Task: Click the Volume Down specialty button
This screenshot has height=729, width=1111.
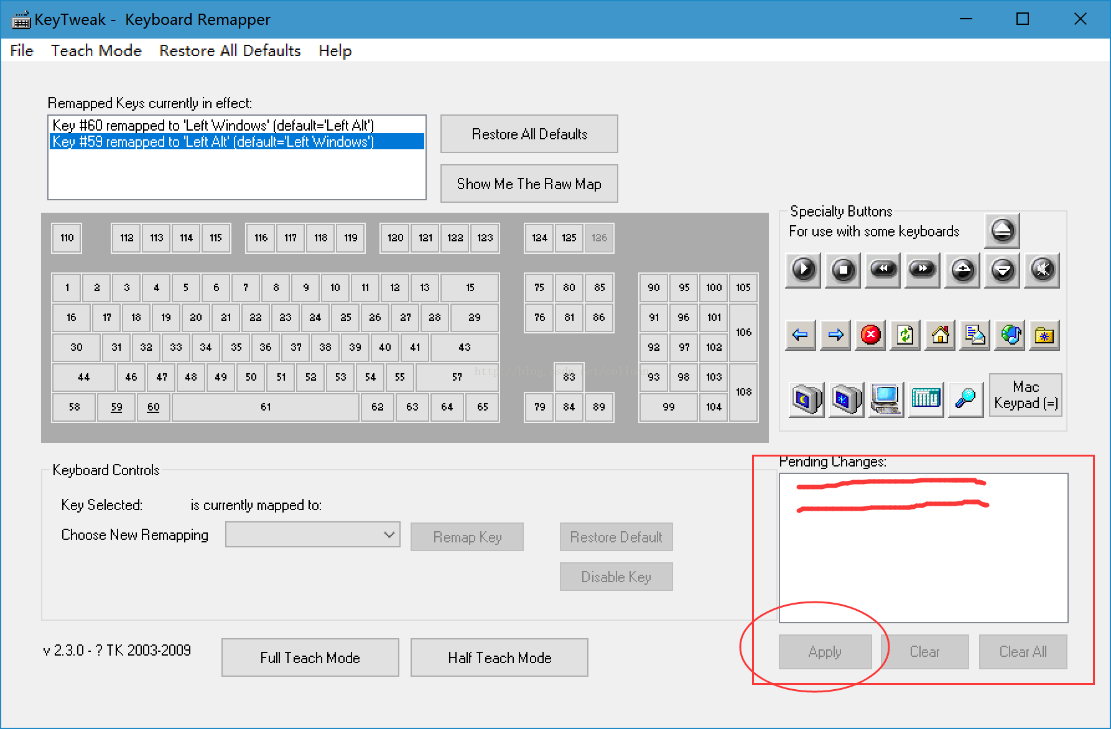Action: click(1002, 270)
